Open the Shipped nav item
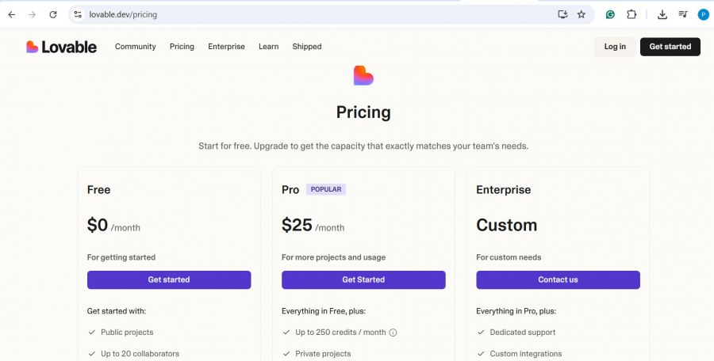714x361 pixels. 307,47
